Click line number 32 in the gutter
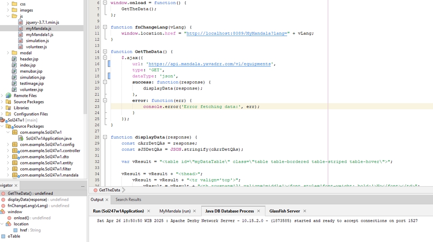Image resolution: width=433 pixels, height=242 pixels. pyautogui.click(x=97, y=162)
